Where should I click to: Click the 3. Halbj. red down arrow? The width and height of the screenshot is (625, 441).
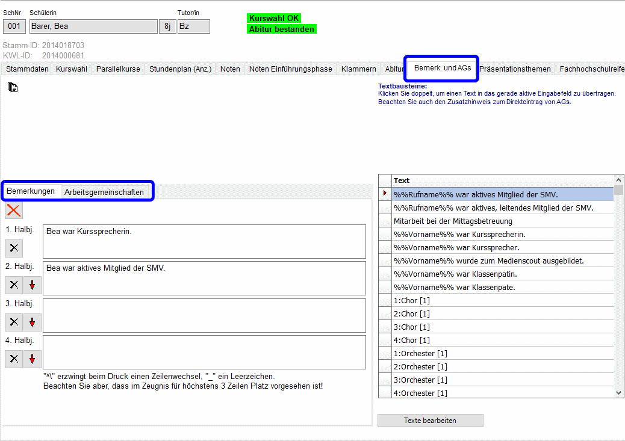[33, 322]
